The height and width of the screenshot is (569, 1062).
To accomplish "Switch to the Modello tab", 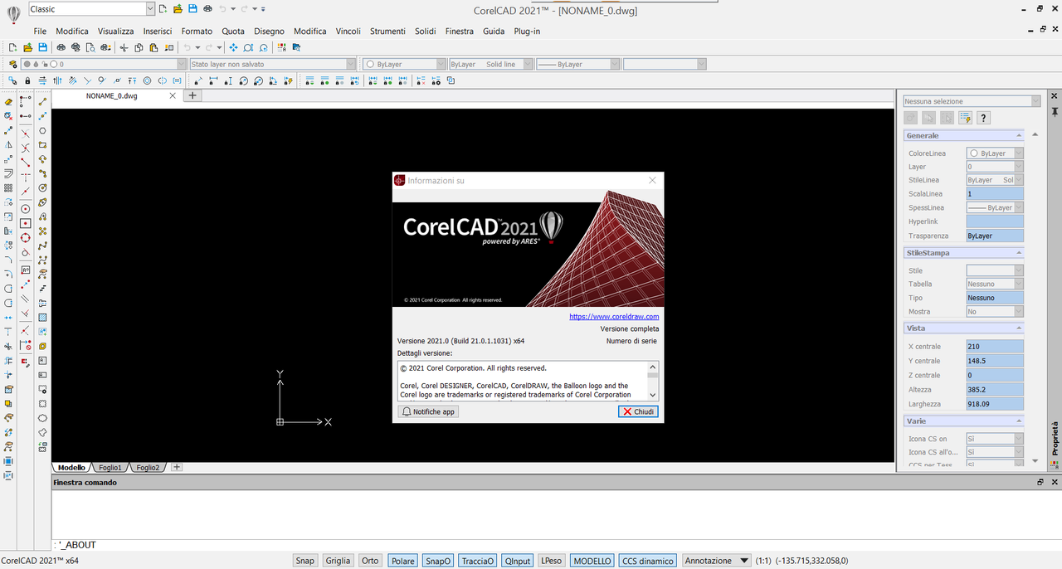I will coord(71,467).
